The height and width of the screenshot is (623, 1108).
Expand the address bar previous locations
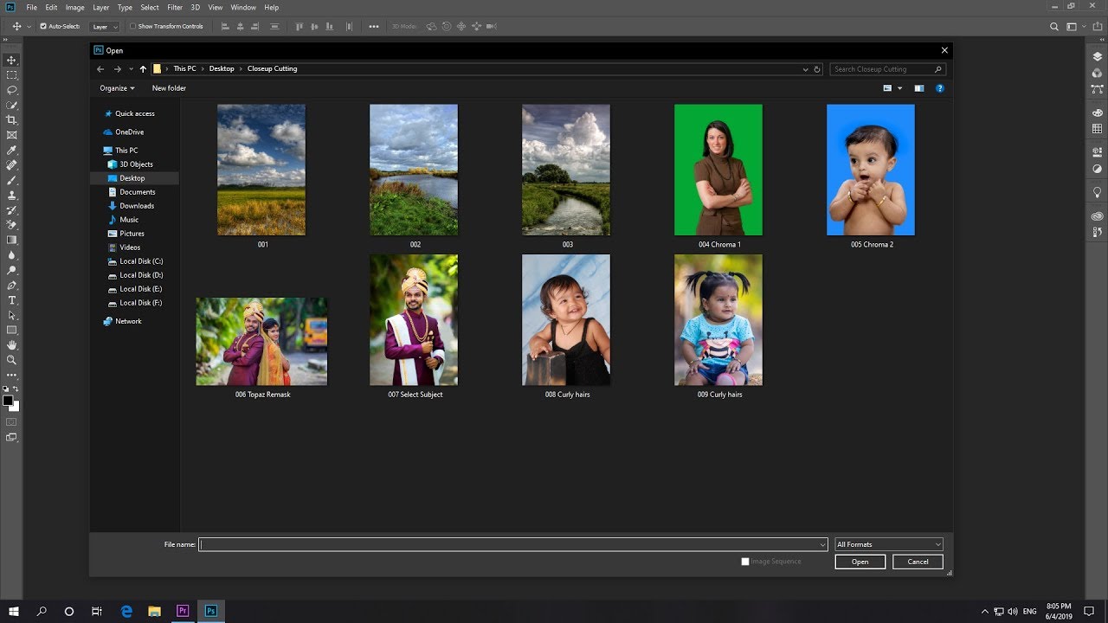[x=806, y=69]
